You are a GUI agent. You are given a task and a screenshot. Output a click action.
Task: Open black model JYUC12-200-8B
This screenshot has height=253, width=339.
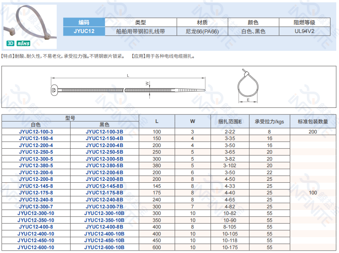(104, 179)
